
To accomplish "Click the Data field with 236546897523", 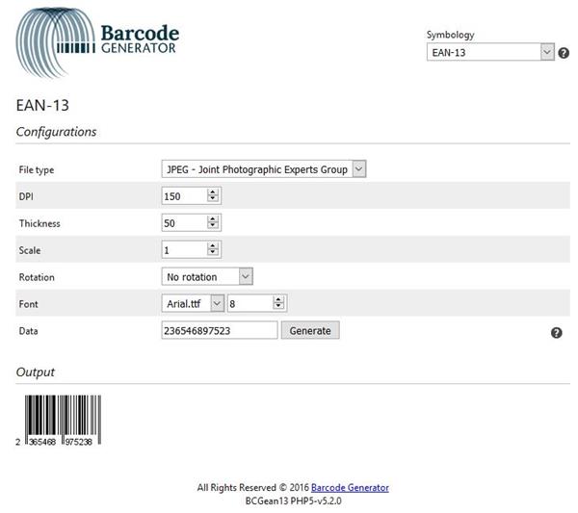I will pyautogui.click(x=220, y=330).
